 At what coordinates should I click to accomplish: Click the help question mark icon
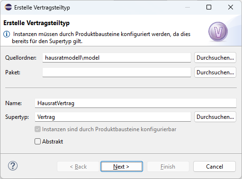(13, 166)
